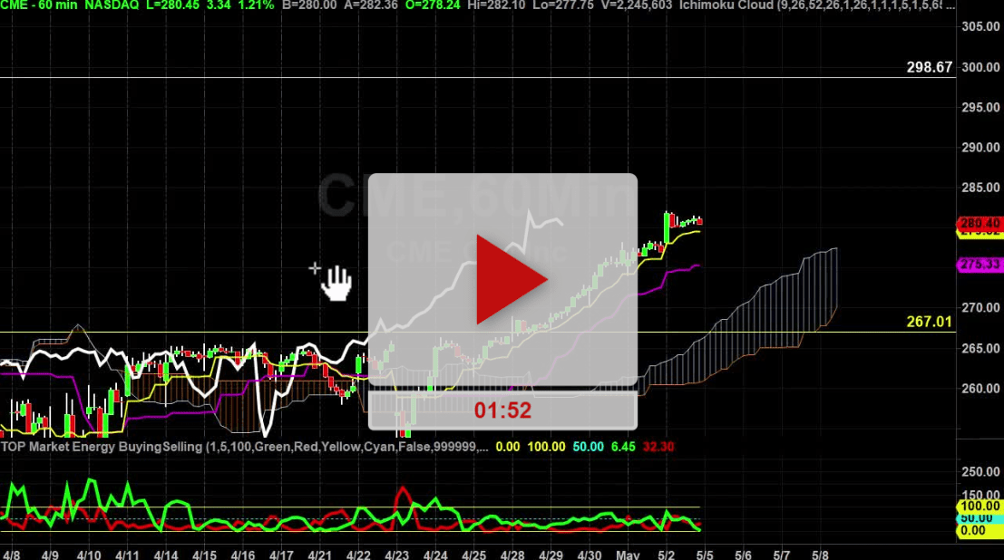The image size is (1004, 560).
Task: Click the high Hi=282.10 value
Action: tap(496, 5)
